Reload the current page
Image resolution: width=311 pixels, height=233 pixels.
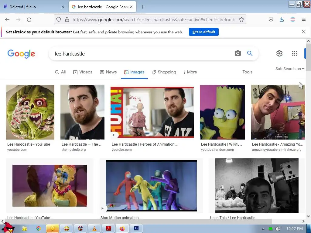coord(29,20)
